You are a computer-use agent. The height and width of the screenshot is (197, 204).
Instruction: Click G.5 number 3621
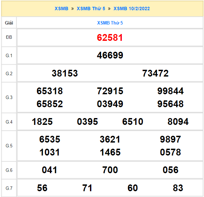pos(110,139)
